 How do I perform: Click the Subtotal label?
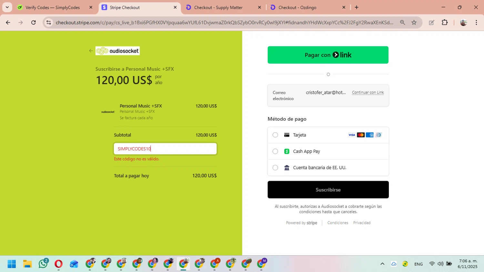coord(122,135)
